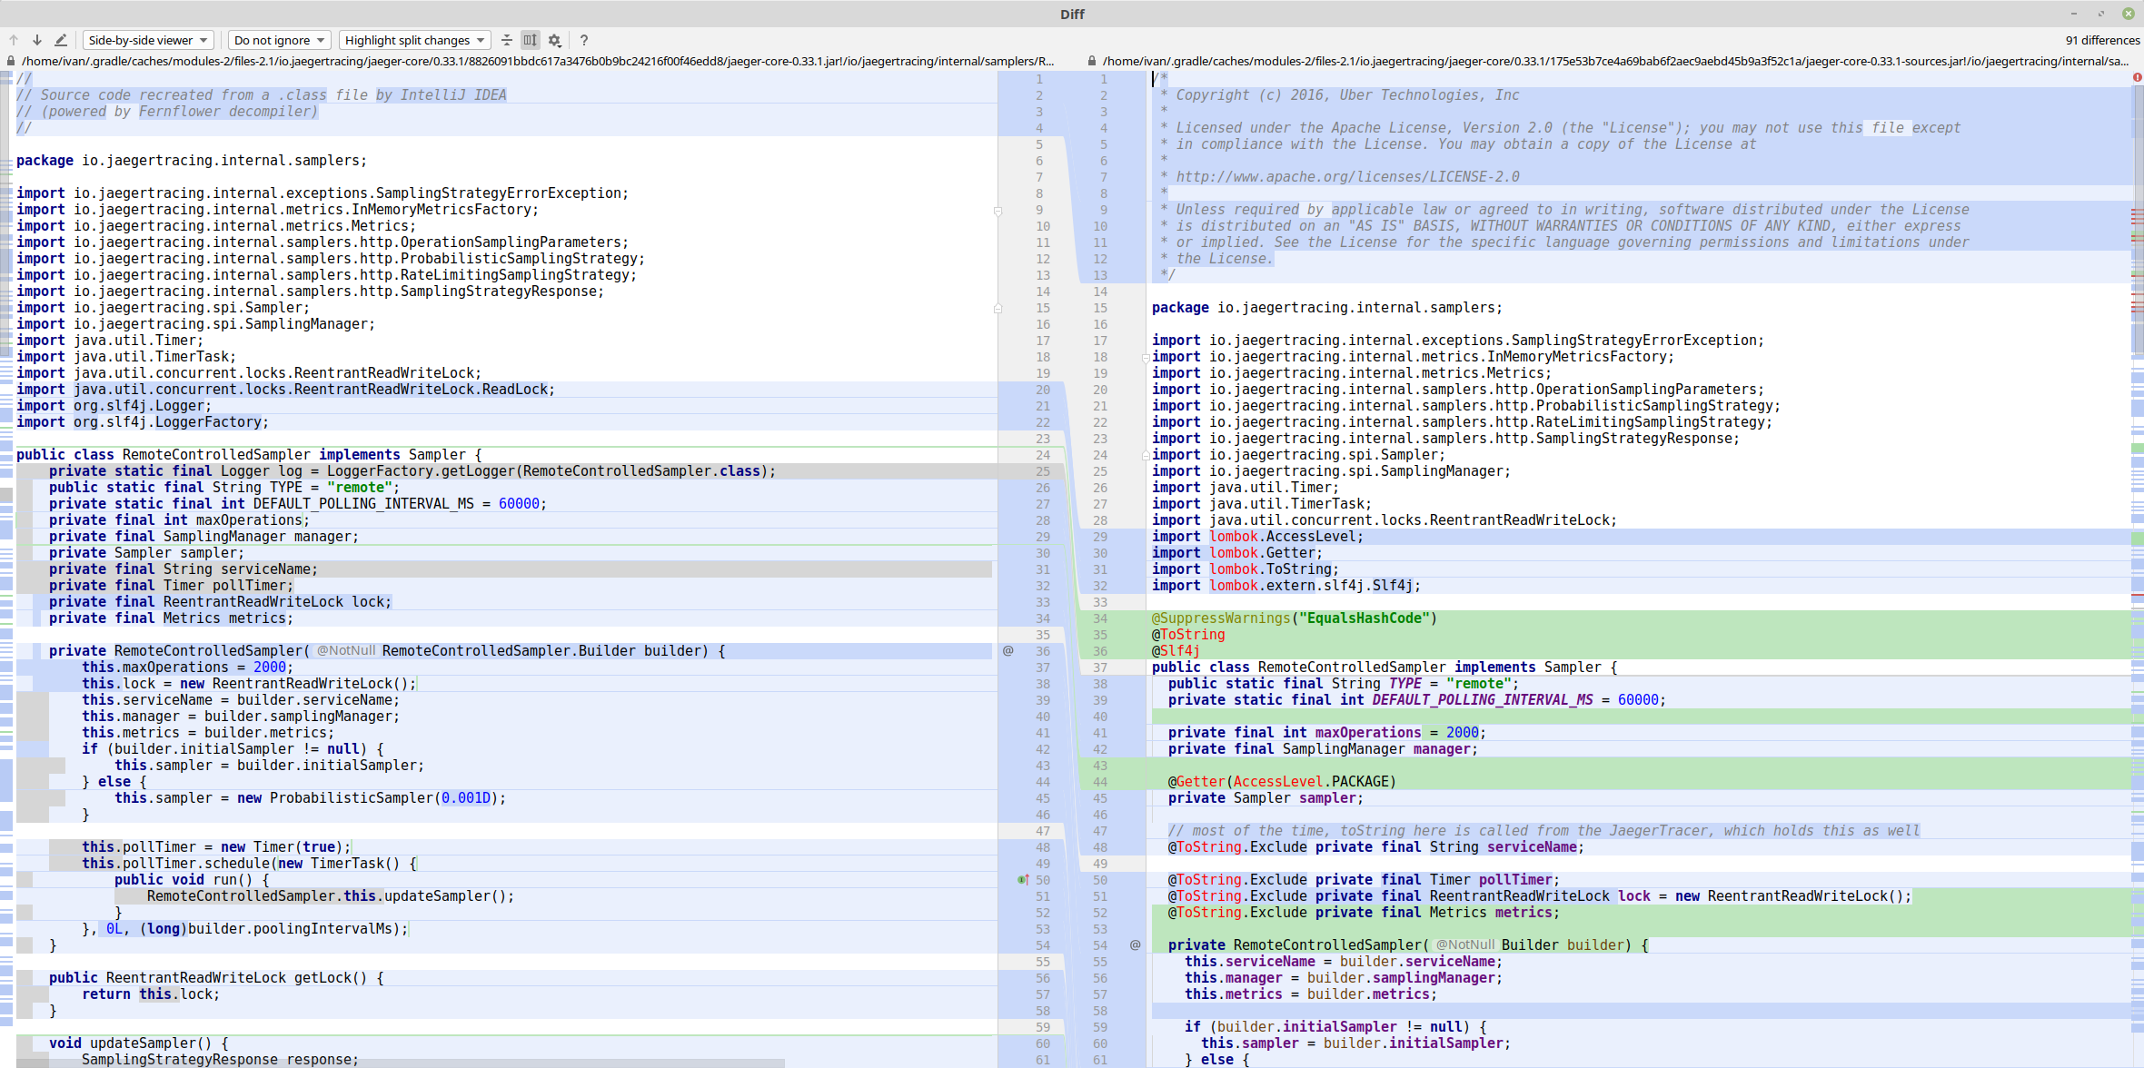Viewport: 2144px width, 1068px height.
Task: Toggle the synchronized scrolling control
Action: (x=531, y=40)
